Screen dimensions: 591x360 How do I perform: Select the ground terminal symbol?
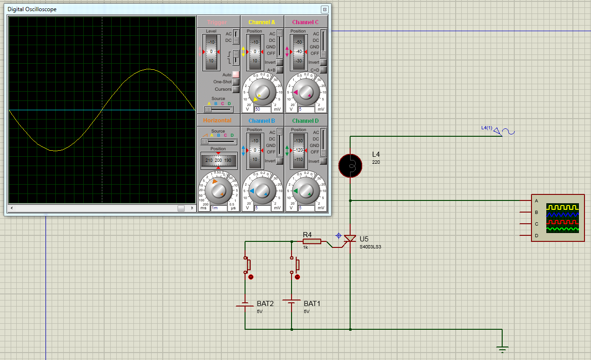click(502, 347)
